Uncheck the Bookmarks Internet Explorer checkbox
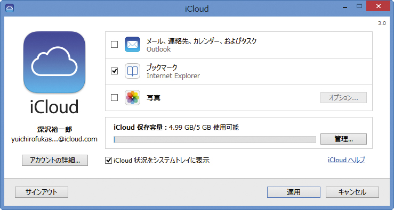394x210 pixels. (114, 71)
